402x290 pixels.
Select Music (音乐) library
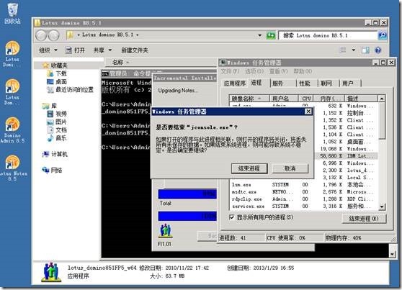(x=57, y=138)
